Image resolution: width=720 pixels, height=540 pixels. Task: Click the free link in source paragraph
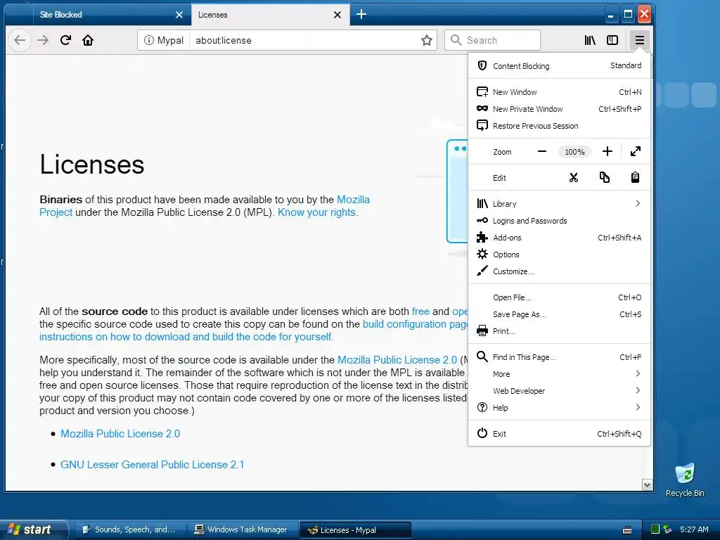pyautogui.click(x=420, y=311)
